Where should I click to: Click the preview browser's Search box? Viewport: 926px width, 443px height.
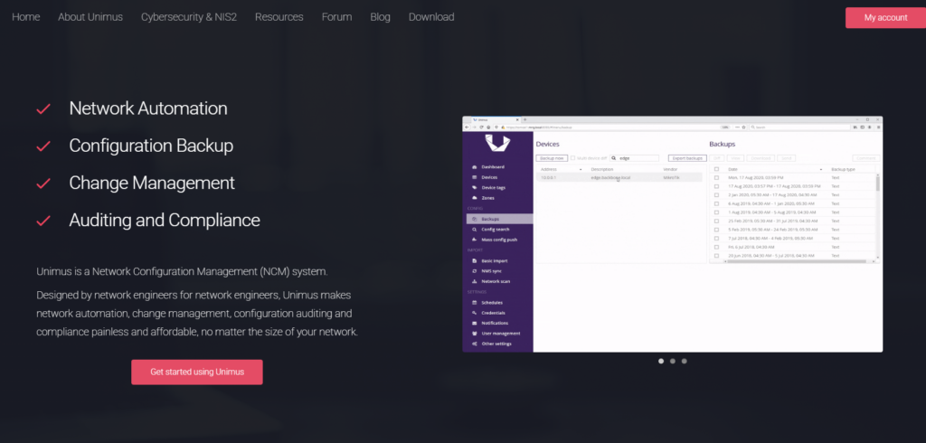pos(799,127)
